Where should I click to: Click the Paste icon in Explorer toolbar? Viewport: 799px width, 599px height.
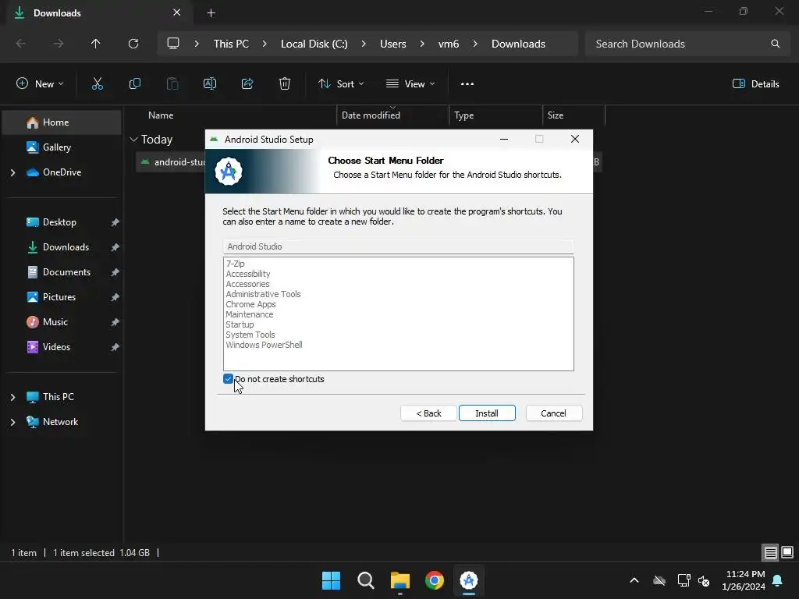coord(172,84)
